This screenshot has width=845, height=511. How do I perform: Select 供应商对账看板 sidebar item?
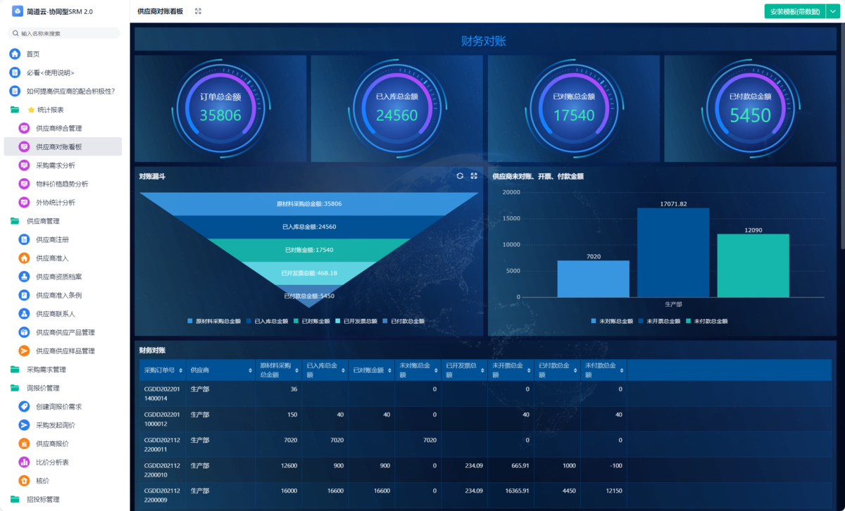tap(63, 146)
